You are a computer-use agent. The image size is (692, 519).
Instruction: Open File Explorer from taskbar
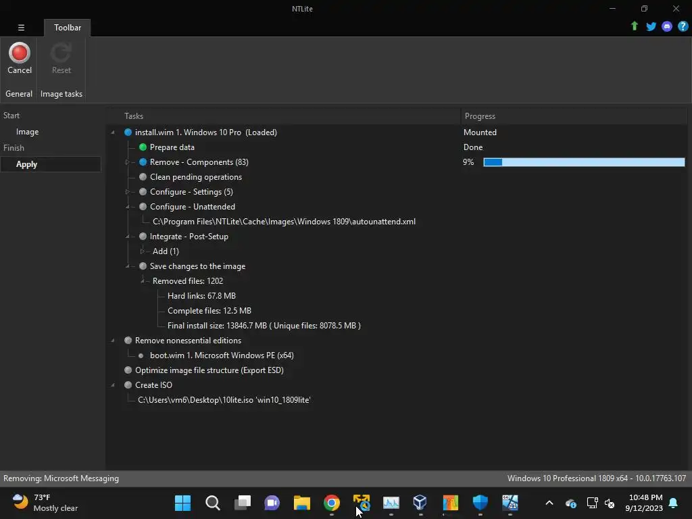[x=302, y=503]
